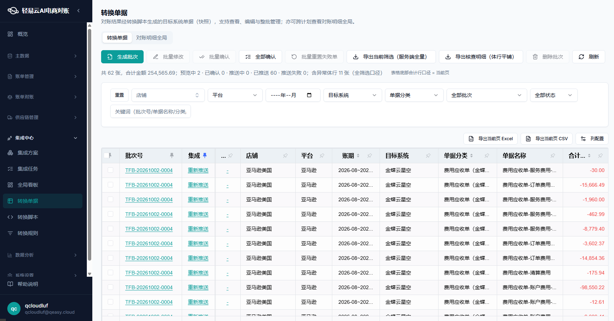The width and height of the screenshot is (614, 321).
Task: Open the calendar picker icon in the month field
Action: 309,95
